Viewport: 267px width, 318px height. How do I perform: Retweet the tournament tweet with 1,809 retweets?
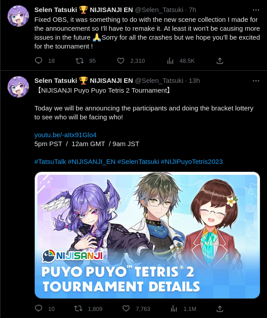click(78, 309)
